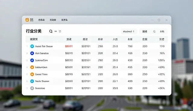Viewport: 193px width, 111px height.
Task: Click the name text beside the grey icon
Action: point(40,88)
